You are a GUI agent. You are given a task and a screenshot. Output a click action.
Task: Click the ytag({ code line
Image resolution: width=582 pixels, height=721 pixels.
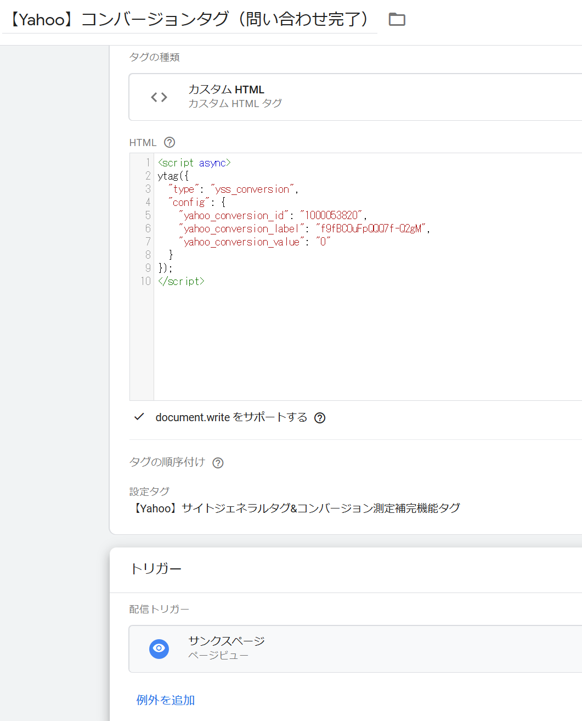point(173,176)
